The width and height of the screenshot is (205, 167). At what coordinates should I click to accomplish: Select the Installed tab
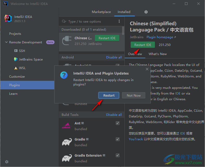[x=124, y=12]
